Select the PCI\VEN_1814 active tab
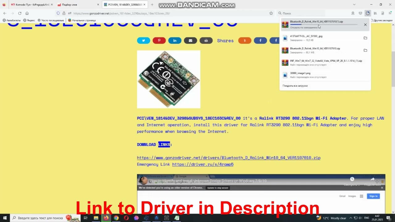The height and width of the screenshot is (222, 395). pyautogui.click(x=124, y=5)
